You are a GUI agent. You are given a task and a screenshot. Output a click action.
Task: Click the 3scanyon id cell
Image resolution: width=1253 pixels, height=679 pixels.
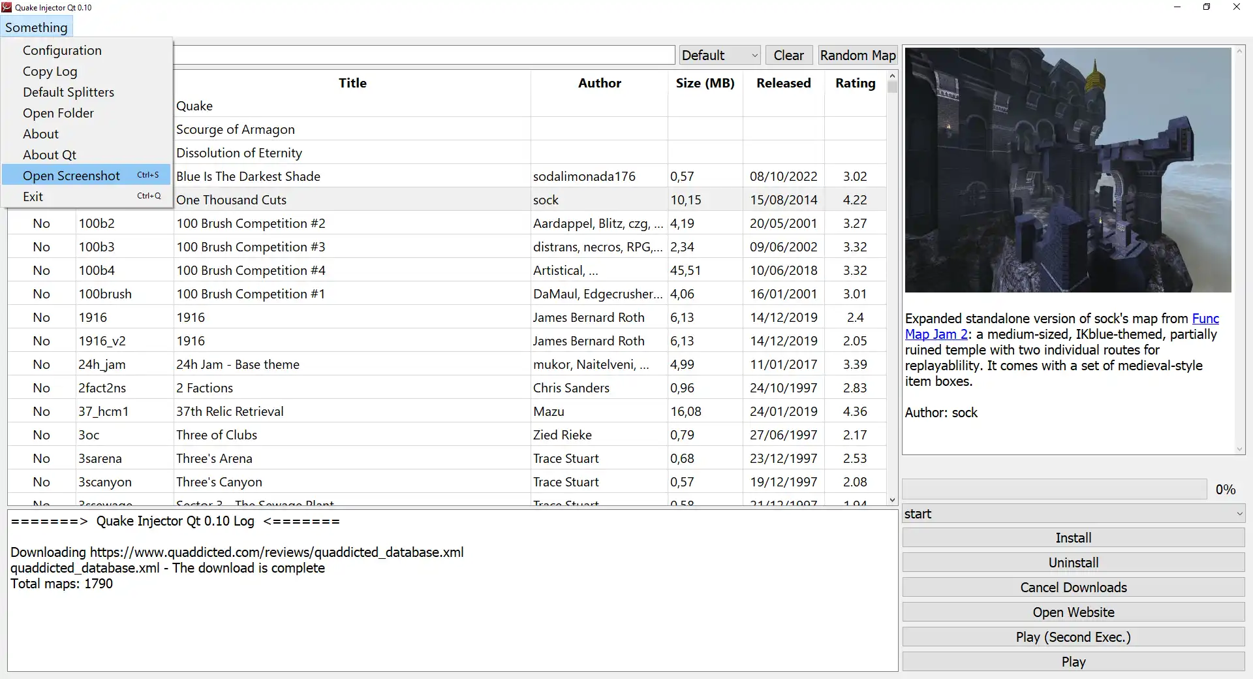coord(125,482)
